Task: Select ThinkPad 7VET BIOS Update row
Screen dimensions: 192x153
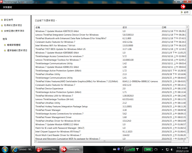Action: (110, 49)
